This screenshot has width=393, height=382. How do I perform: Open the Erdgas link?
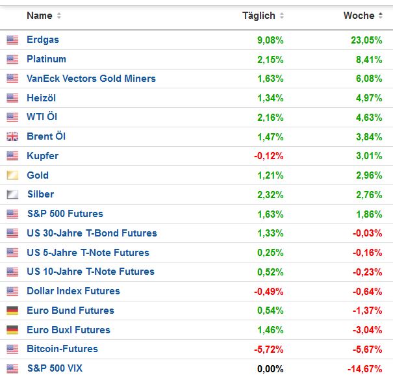click(x=43, y=40)
